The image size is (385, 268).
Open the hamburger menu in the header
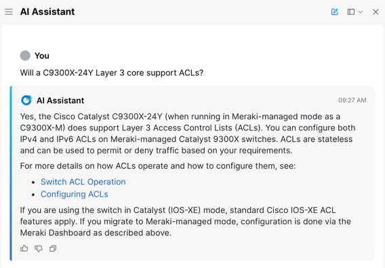point(9,12)
